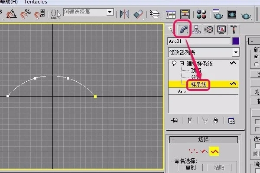Image resolution: width=260 pixels, height=173 pixels.
Task: Switch to the Modify panel tab
Action: (x=183, y=29)
